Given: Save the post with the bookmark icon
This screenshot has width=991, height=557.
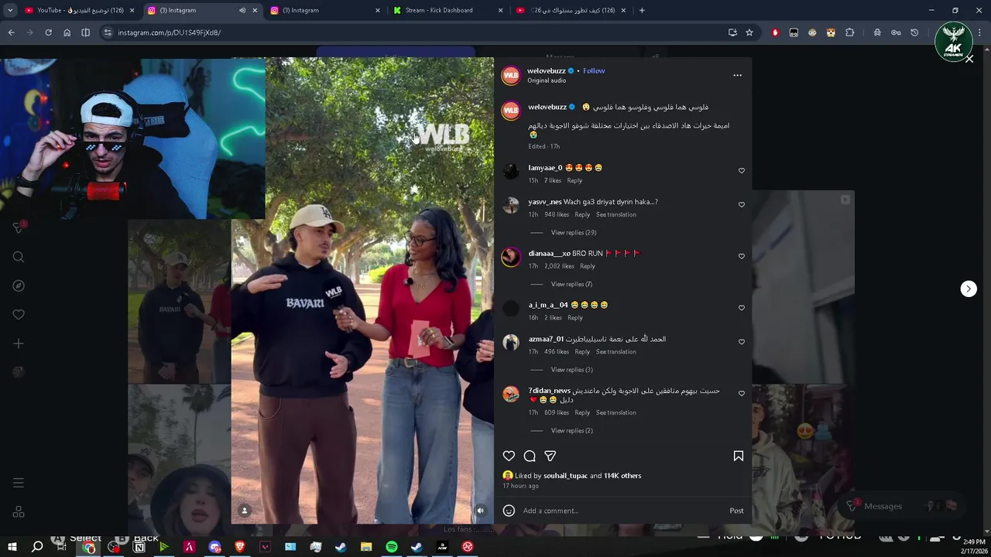Looking at the screenshot, I should (x=739, y=456).
